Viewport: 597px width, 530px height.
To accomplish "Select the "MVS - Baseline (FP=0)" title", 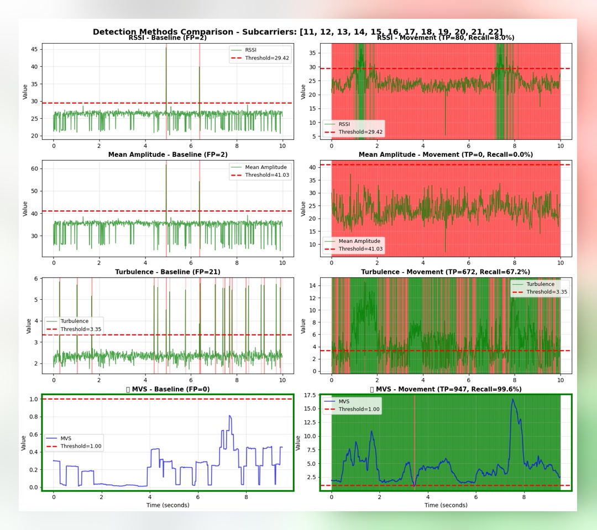I will [167, 389].
